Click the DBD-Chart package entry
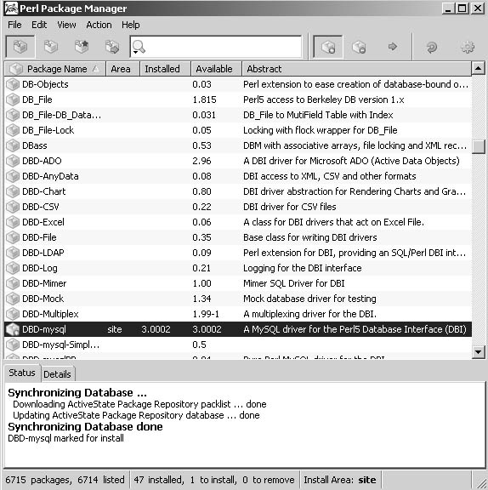Viewport: 488px width, 490px height. (x=43, y=191)
